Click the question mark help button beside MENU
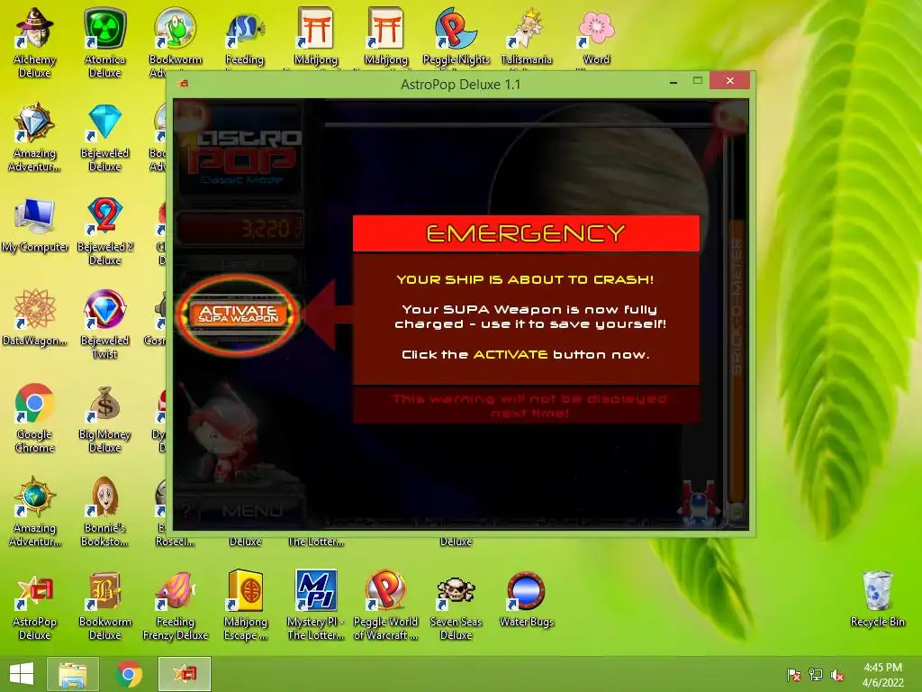The image size is (922, 692). (186, 511)
